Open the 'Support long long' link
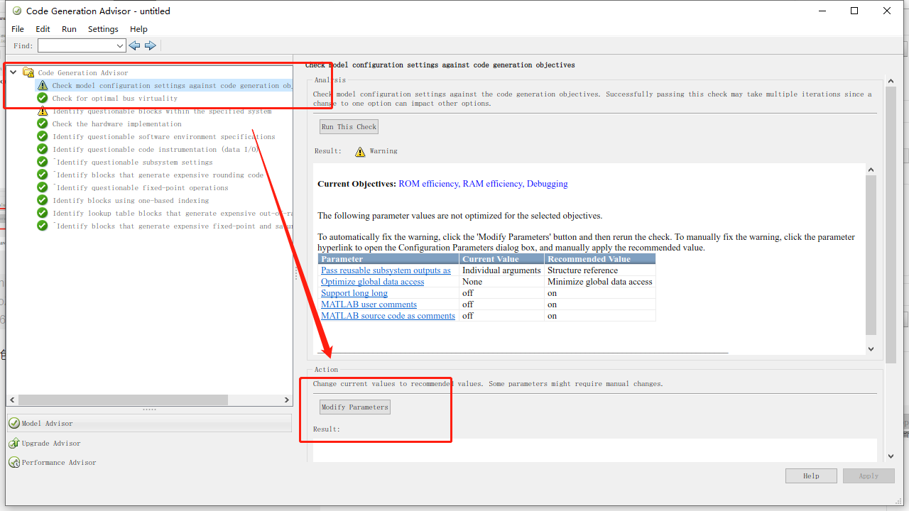Screen dimensions: 909x511 354,293
